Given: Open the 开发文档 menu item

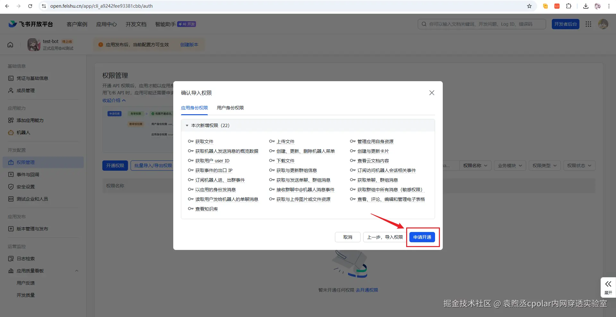Looking at the screenshot, I should [x=136, y=24].
